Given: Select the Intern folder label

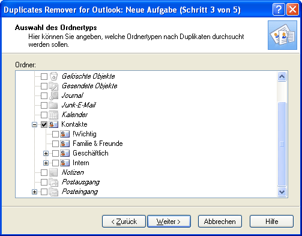Looking at the screenshot, I should click(x=81, y=163).
